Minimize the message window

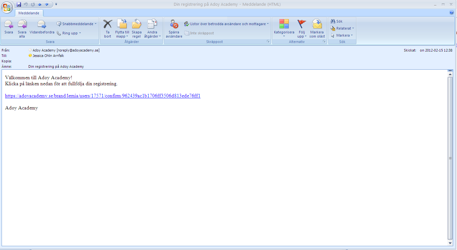436,4
